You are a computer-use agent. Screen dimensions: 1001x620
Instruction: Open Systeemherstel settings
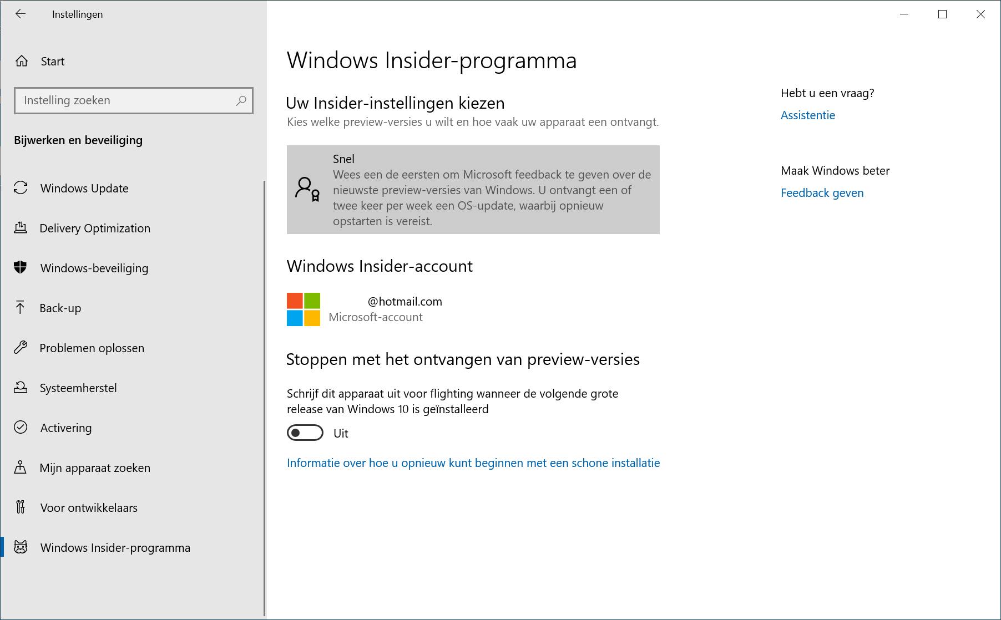[x=132, y=388]
